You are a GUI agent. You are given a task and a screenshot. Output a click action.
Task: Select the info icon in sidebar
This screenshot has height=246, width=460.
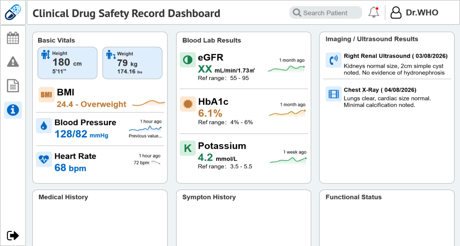point(13,110)
